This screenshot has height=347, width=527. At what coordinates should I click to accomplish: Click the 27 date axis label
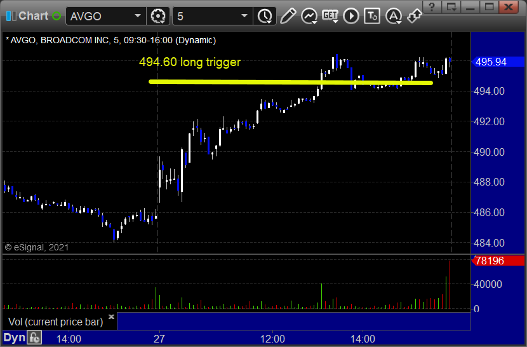pyautogui.click(x=159, y=339)
